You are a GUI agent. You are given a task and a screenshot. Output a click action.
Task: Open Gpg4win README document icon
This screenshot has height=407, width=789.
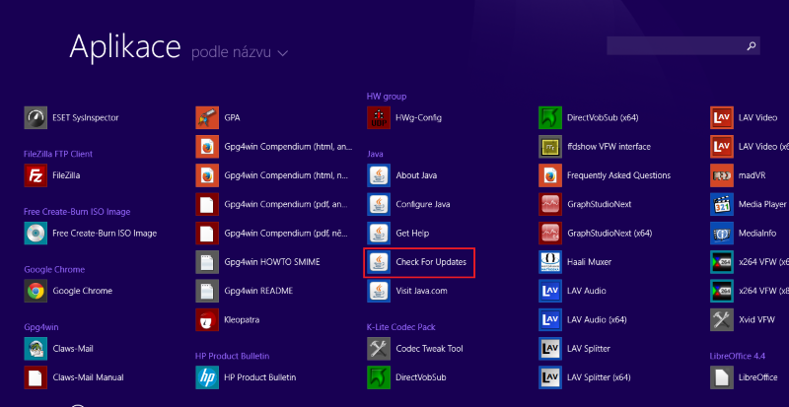[x=207, y=291]
